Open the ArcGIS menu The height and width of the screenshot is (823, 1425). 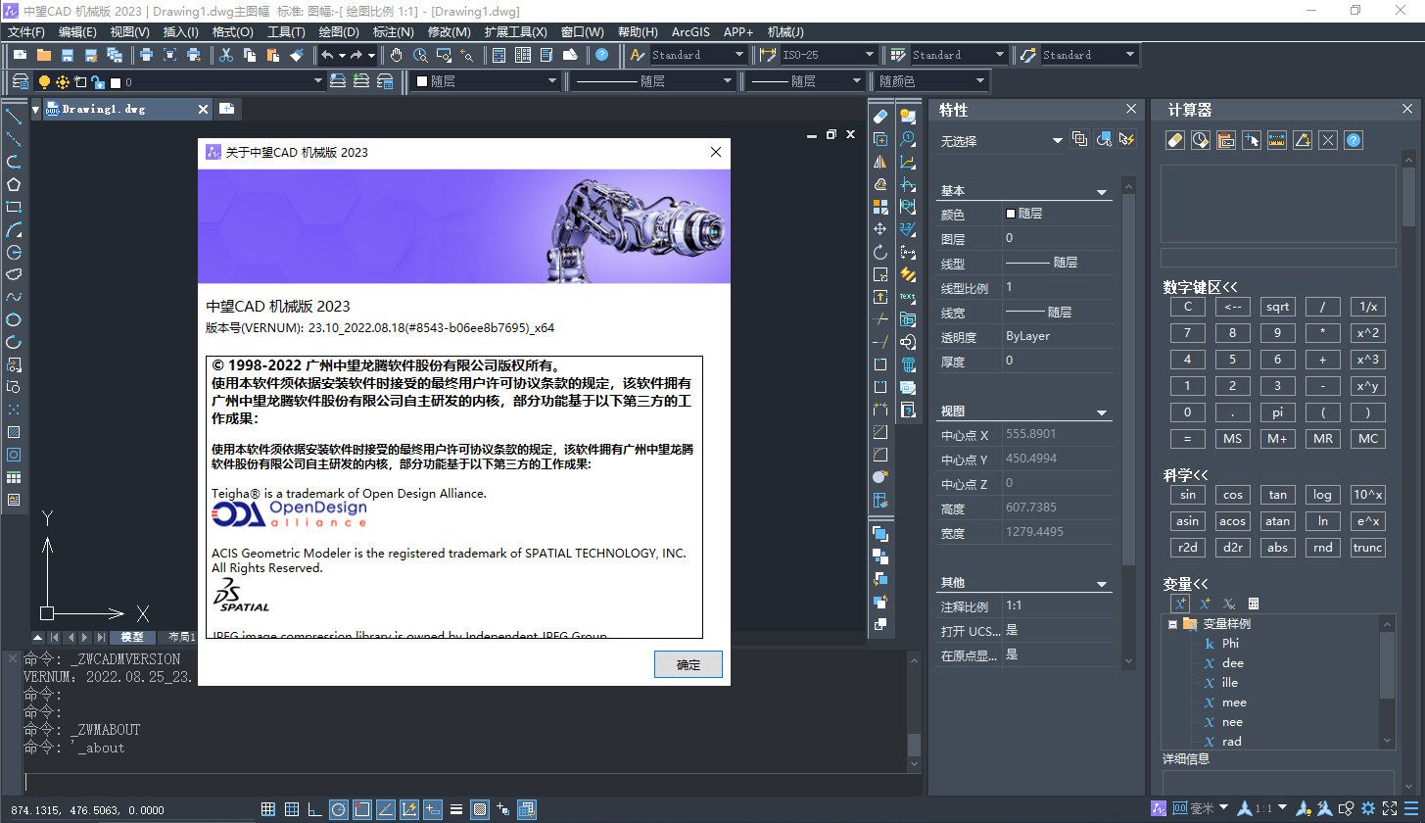(690, 32)
